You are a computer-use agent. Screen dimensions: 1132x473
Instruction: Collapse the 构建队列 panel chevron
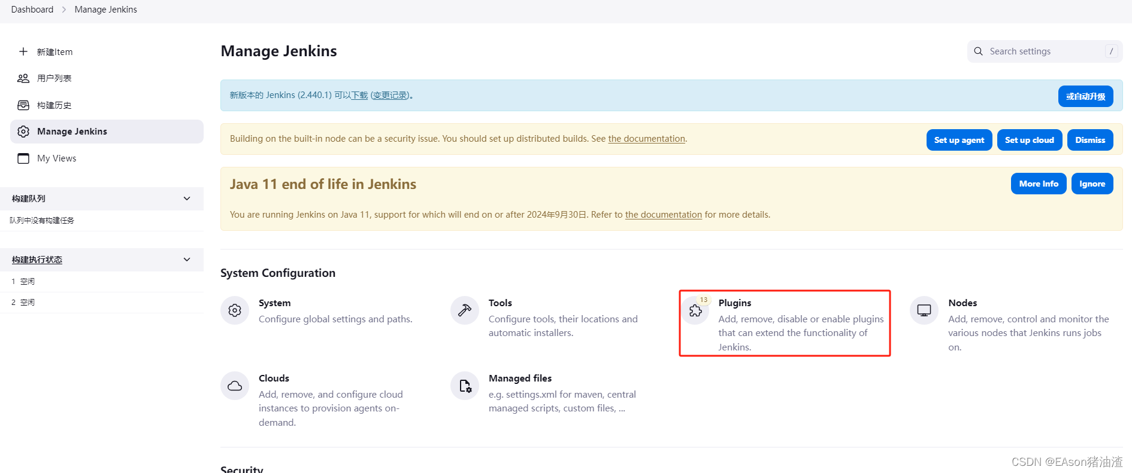(x=187, y=199)
